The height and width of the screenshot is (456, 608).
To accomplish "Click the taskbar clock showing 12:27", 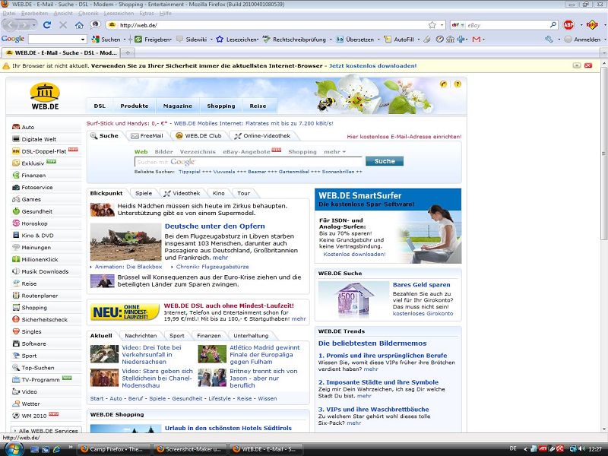I will click(x=595, y=449).
